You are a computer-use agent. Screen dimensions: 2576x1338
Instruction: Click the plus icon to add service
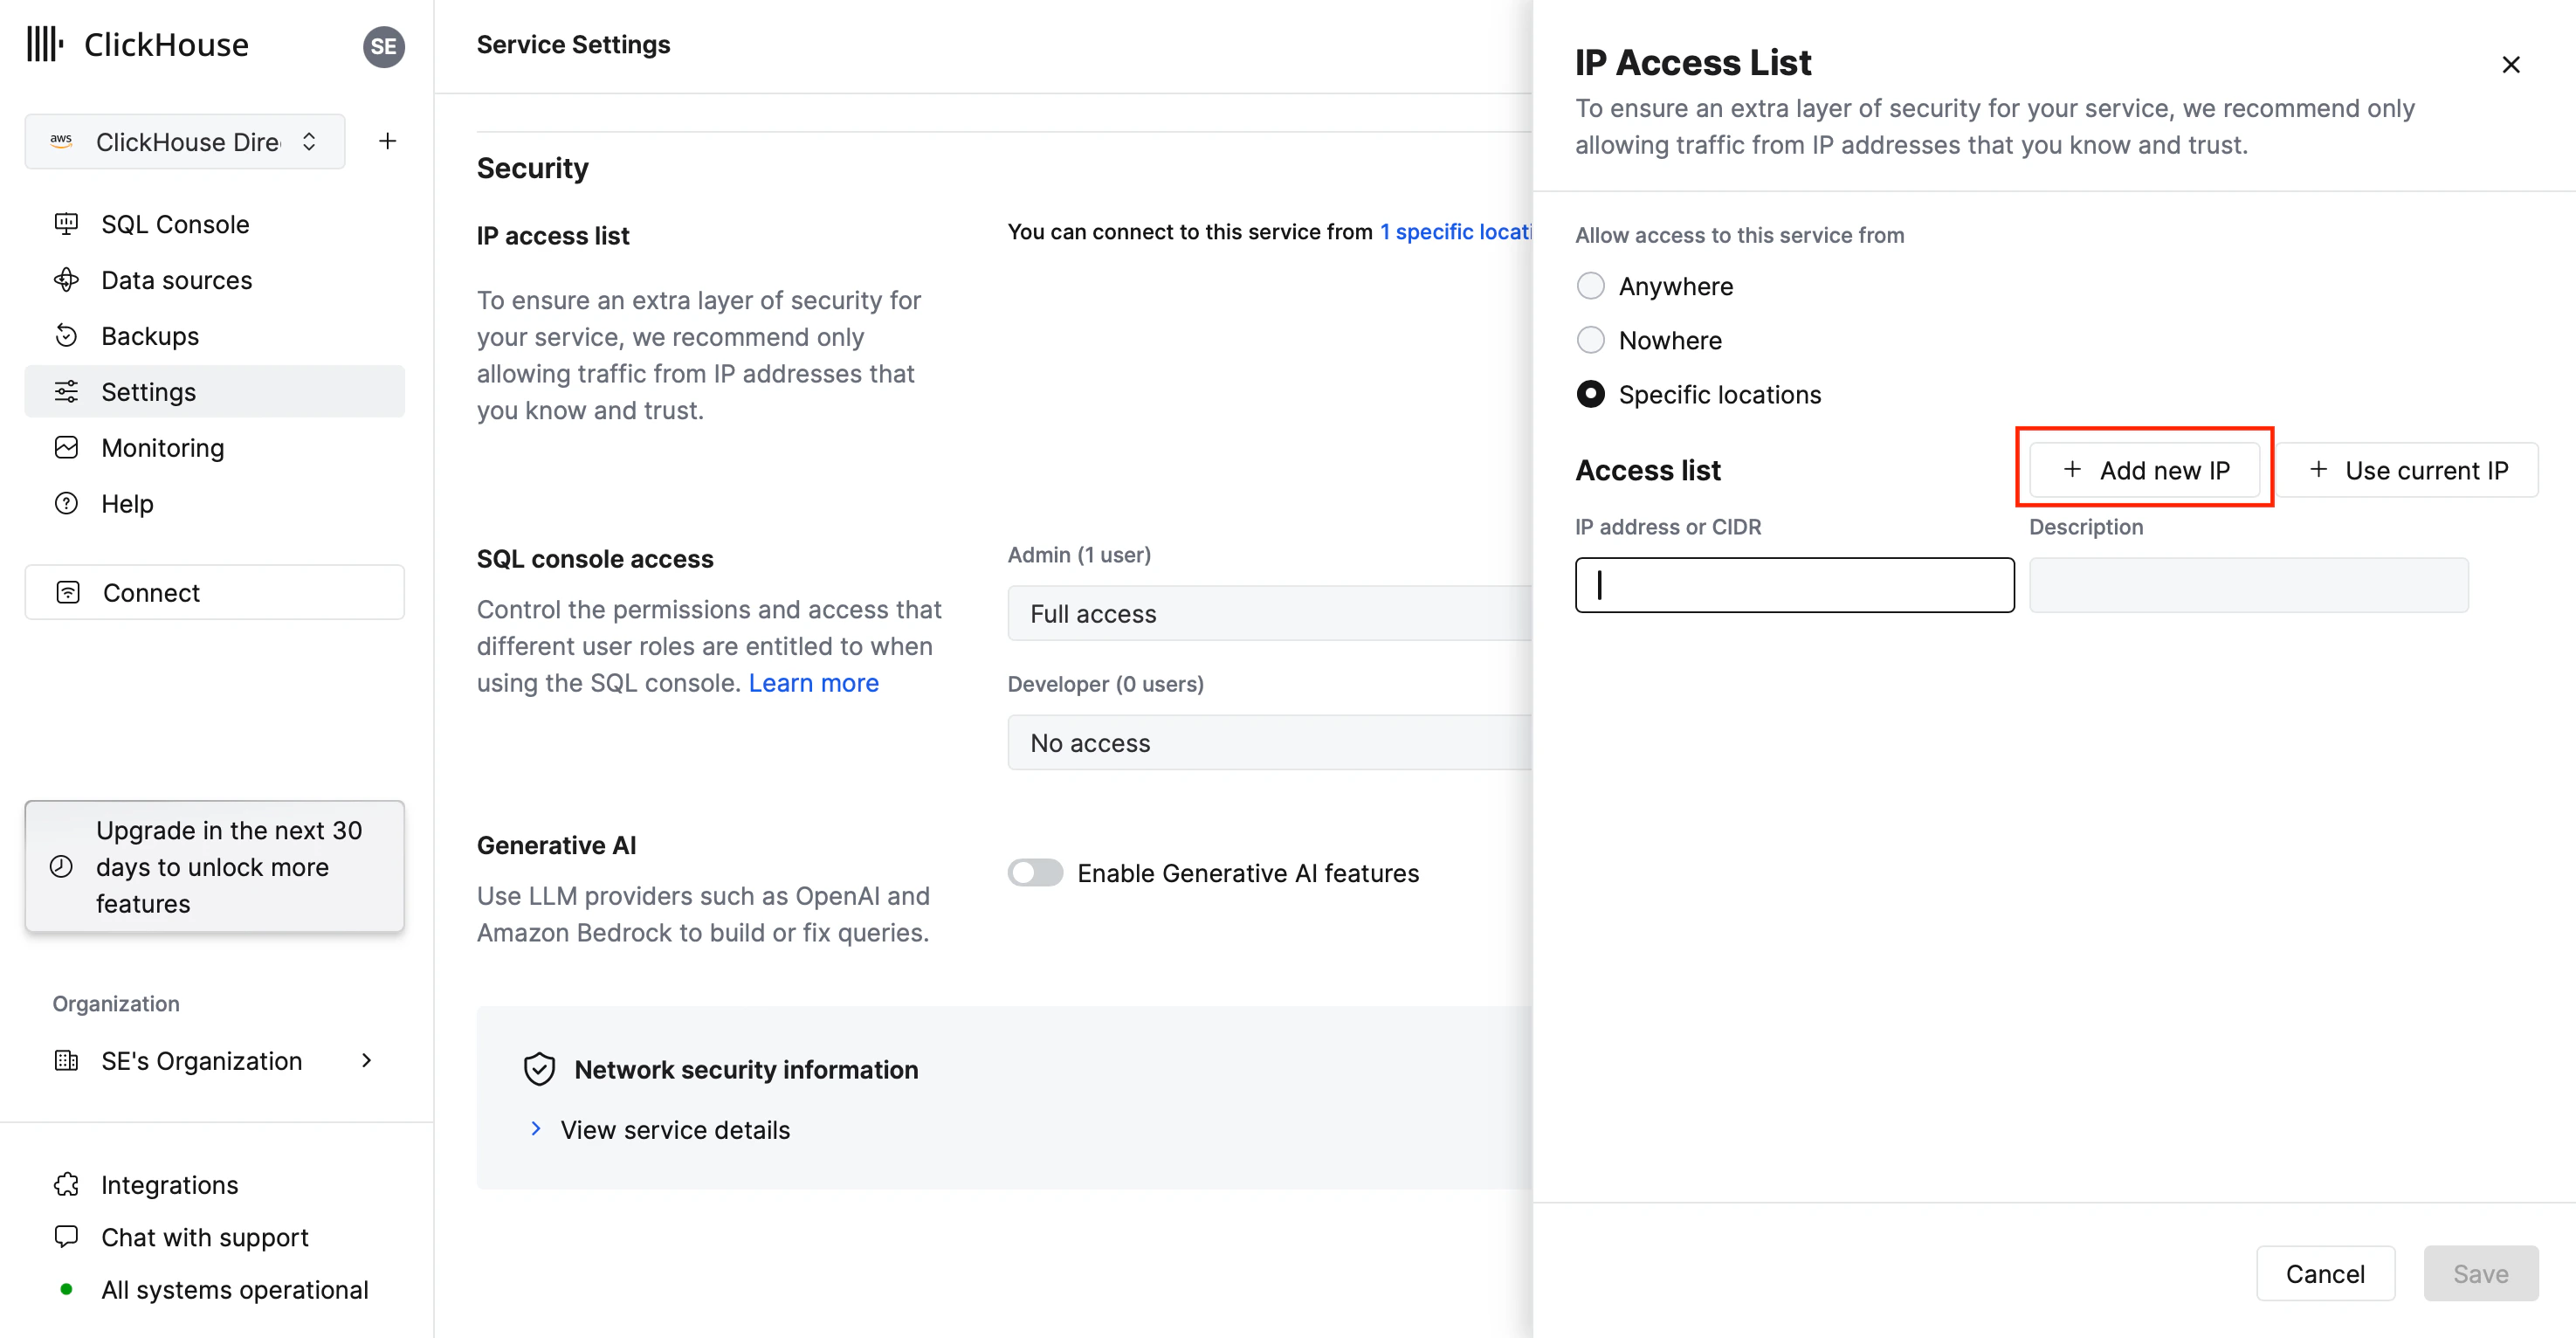tap(387, 141)
